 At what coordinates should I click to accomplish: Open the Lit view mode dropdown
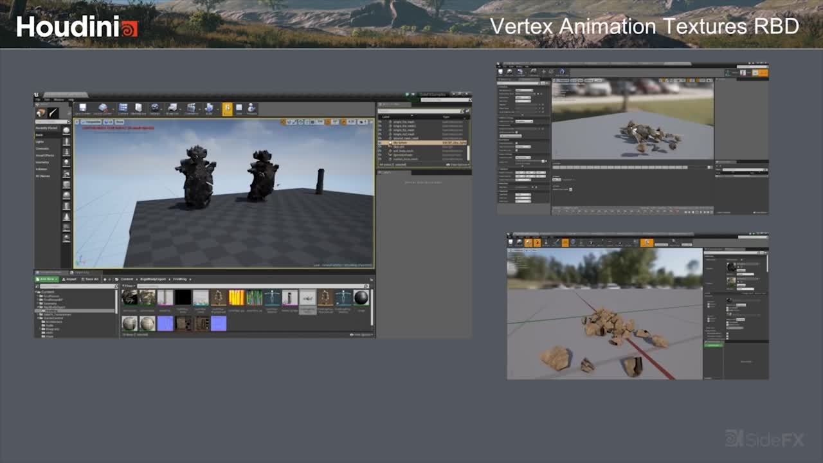108,122
